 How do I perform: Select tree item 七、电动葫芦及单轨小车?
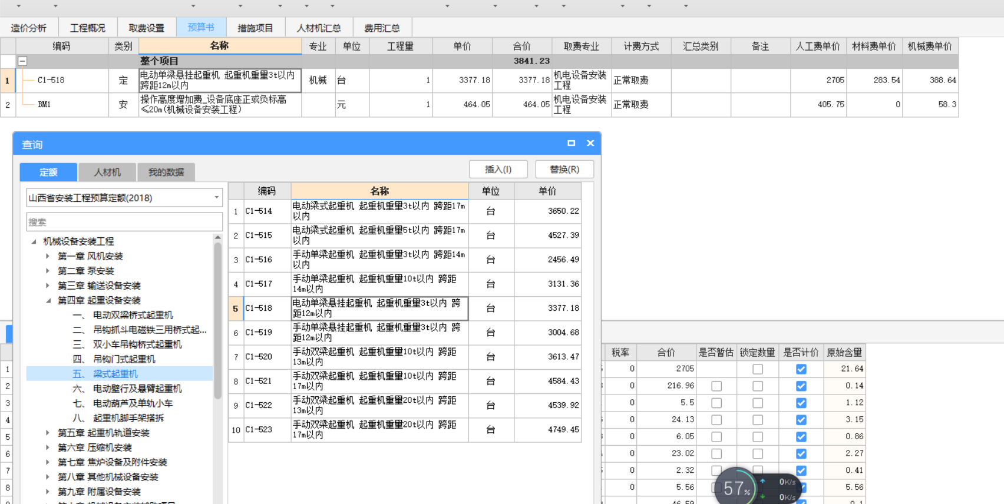click(123, 403)
